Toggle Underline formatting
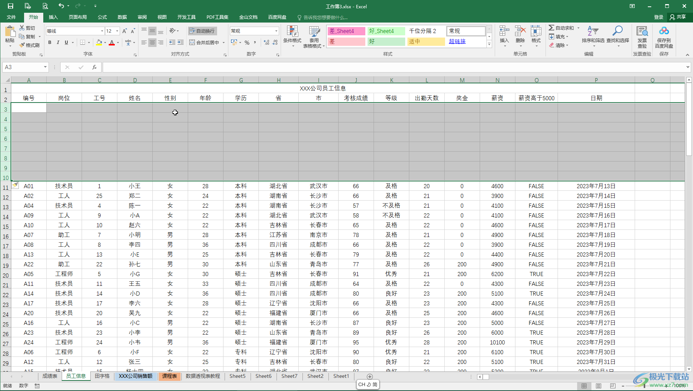 pyautogui.click(x=66, y=42)
